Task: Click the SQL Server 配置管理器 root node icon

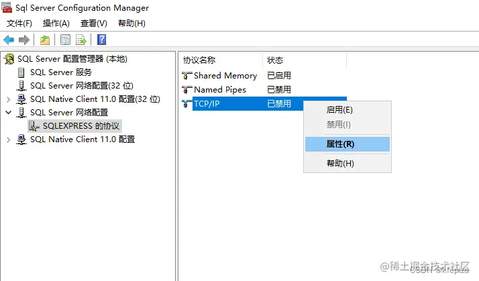Action: coord(9,59)
